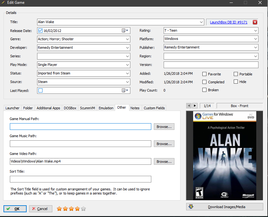268x217 pixels.
Task: Expand the Region dropdown
Action: point(255,56)
